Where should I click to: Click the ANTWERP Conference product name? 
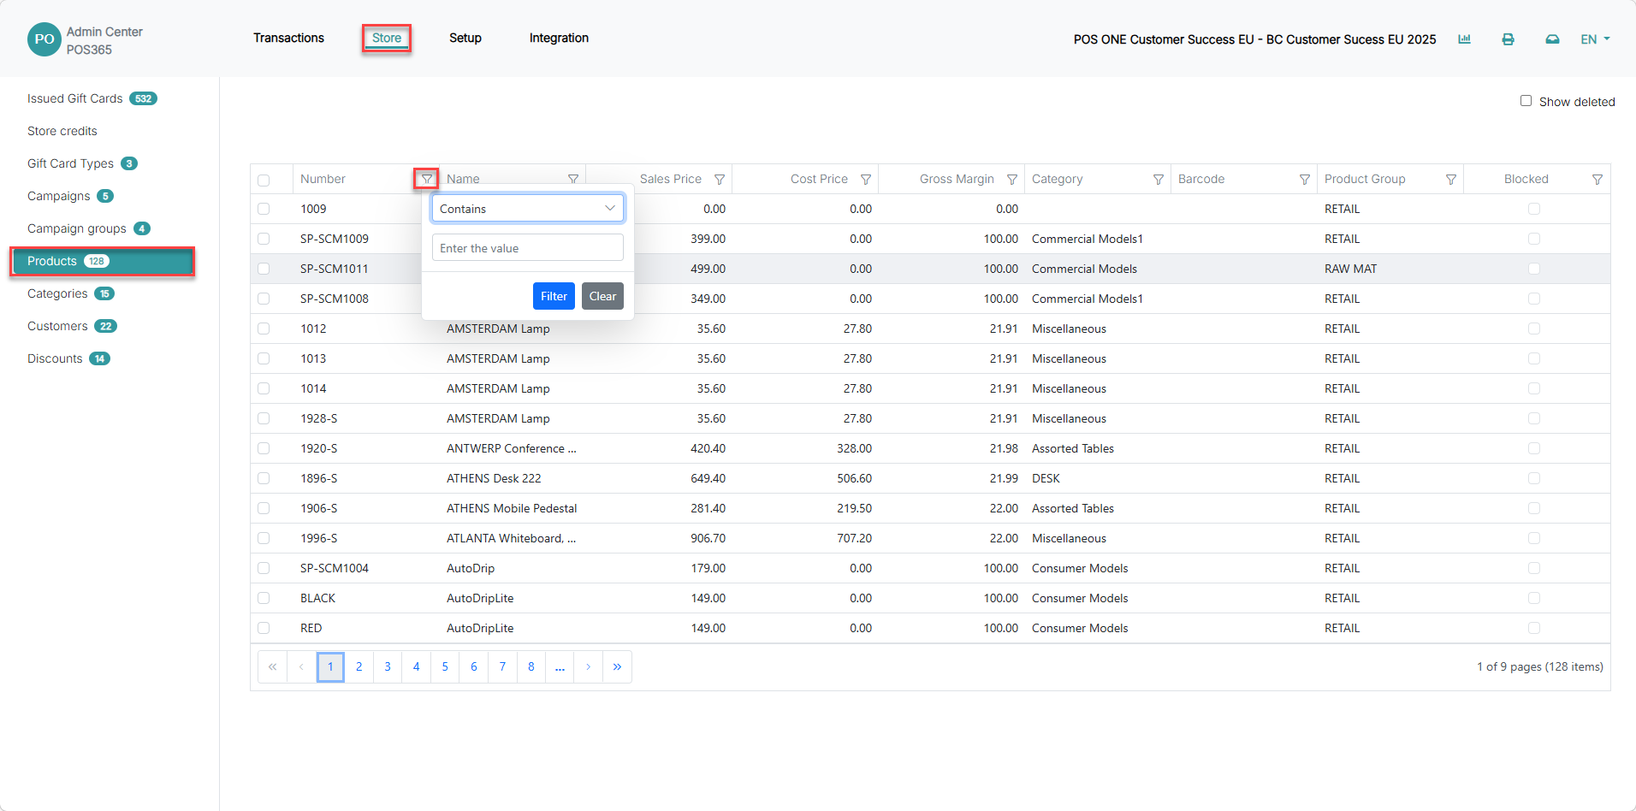(x=512, y=448)
